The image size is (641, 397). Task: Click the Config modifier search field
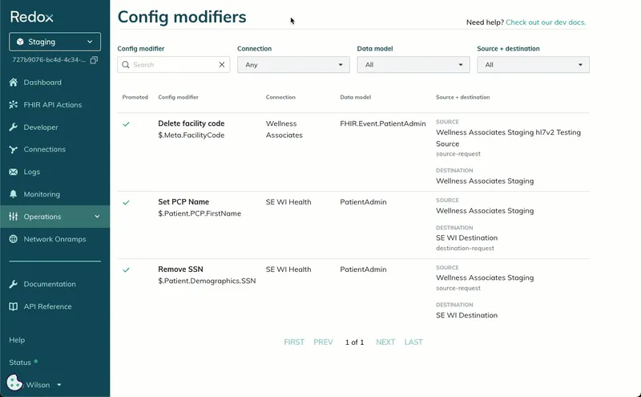point(174,65)
